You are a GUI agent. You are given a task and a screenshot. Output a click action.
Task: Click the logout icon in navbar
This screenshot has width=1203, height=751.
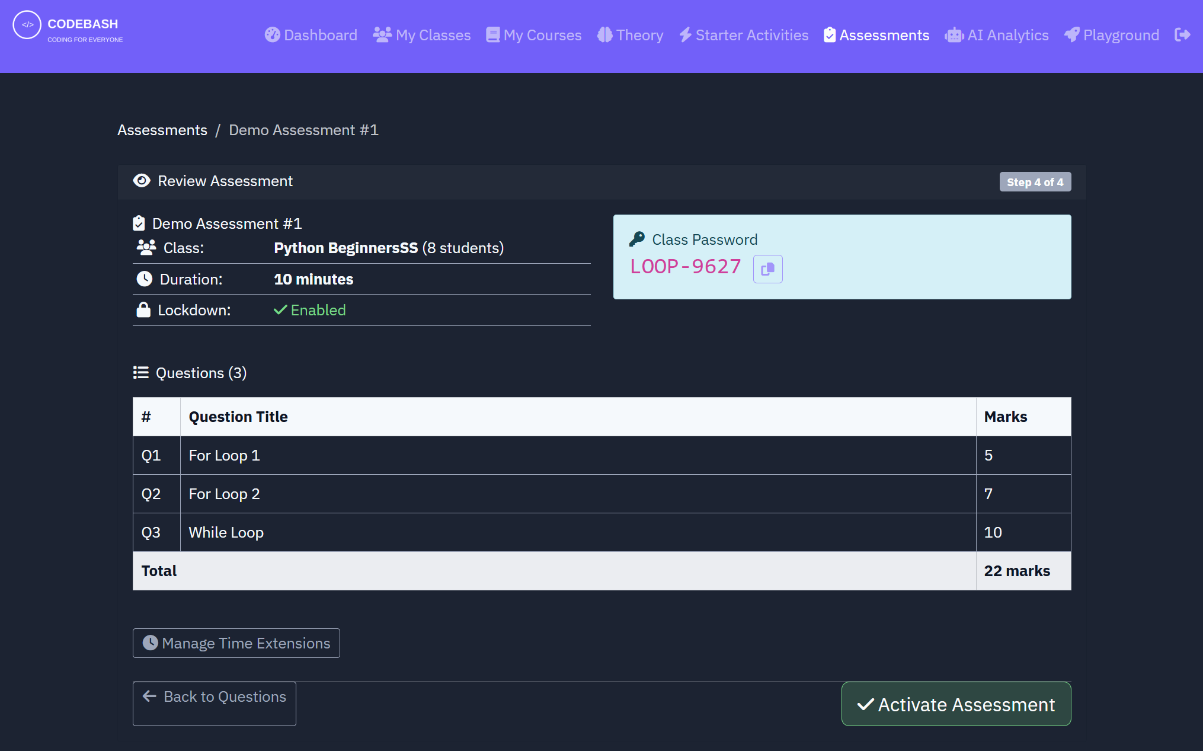coord(1182,35)
